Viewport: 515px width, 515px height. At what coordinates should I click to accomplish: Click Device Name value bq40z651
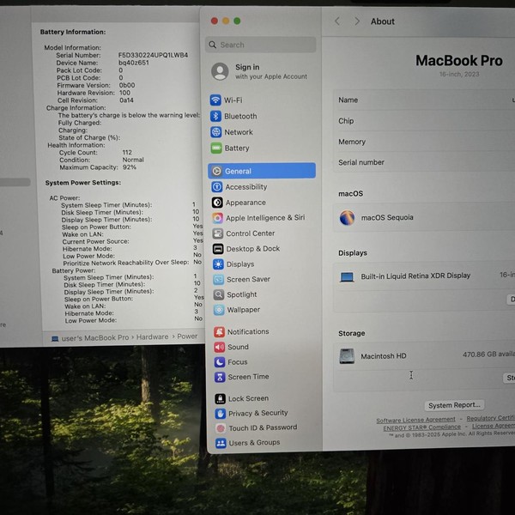click(134, 63)
